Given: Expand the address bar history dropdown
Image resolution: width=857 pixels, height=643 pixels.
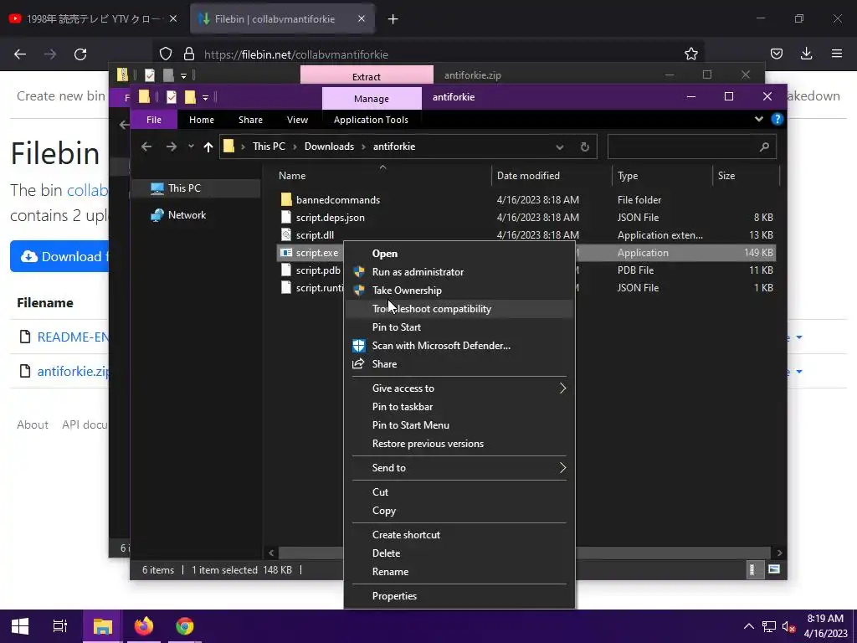Looking at the screenshot, I should [560, 147].
